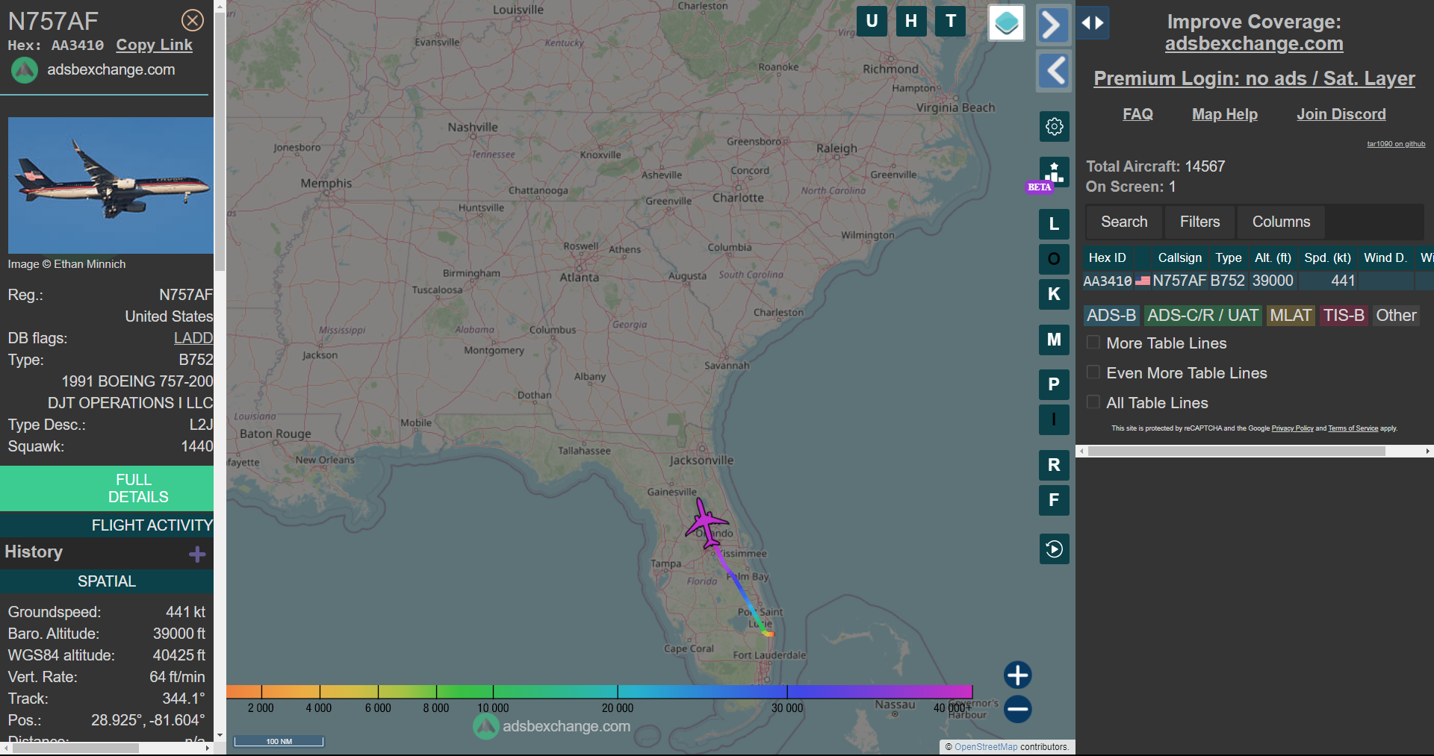
Task: Open the settings gear icon
Action: coord(1054,126)
